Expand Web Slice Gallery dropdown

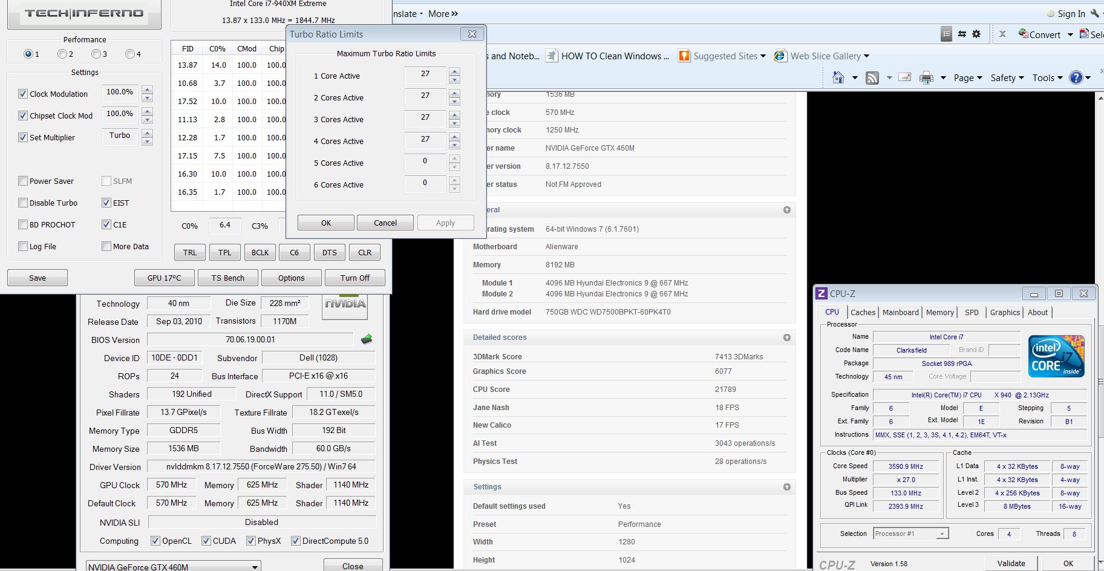[x=866, y=56]
